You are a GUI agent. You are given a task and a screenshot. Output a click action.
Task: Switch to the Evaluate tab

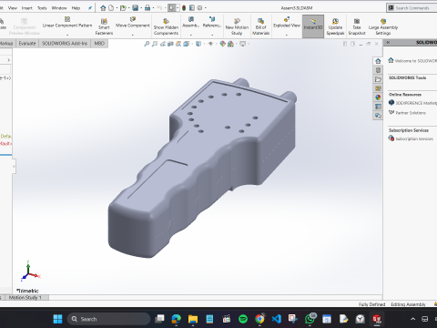tap(27, 44)
